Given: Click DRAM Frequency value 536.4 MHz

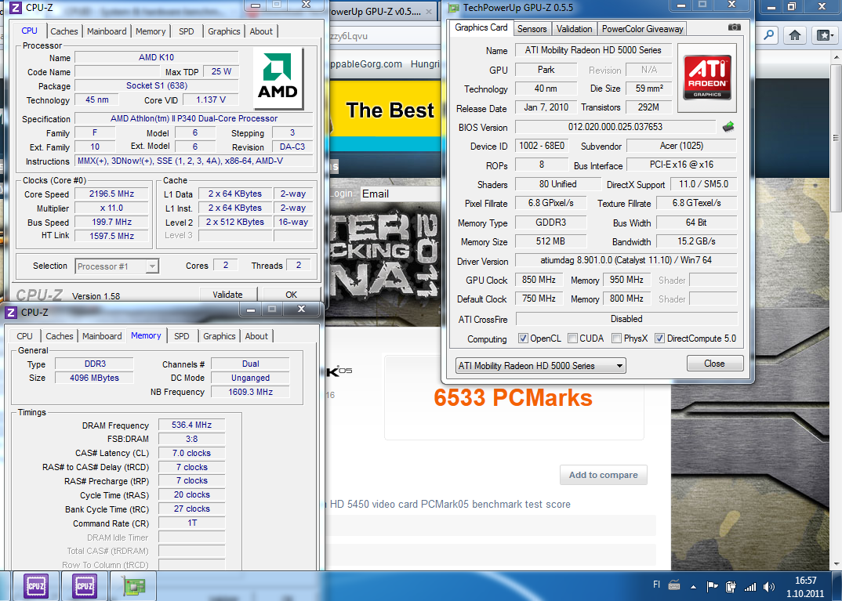Looking at the screenshot, I should (x=192, y=425).
